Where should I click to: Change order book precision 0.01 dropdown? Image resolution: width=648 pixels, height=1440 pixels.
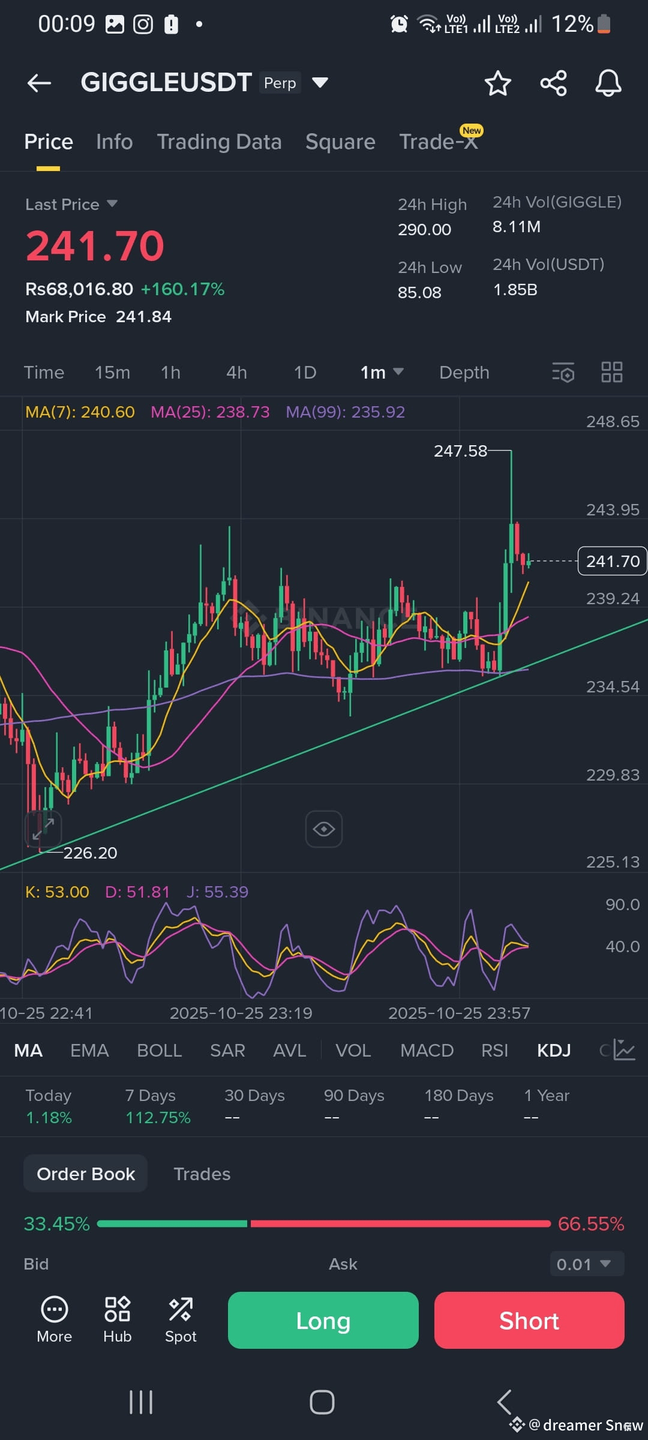tap(587, 1264)
